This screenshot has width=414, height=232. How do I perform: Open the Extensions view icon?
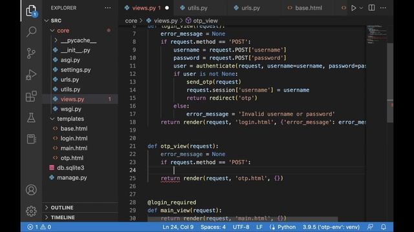(x=31, y=96)
